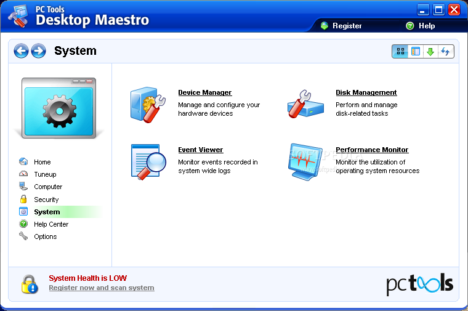The width and height of the screenshot is (468, 311).
Task: Click the green download arrow icon
Action: click(x=430, y=51)
